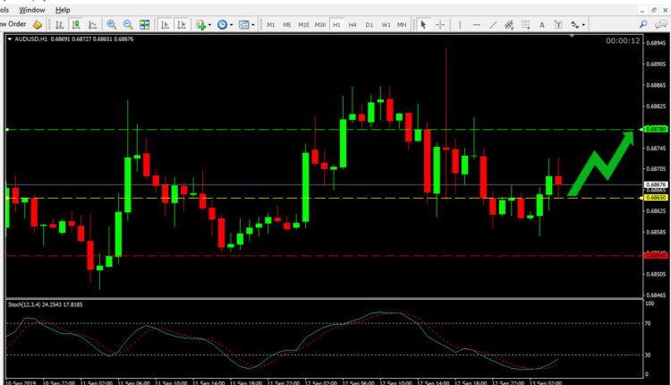
Task: Select the M1 timeframe
Action: [x=270, y=25]
